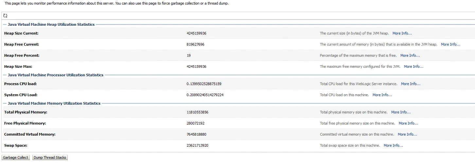Screen dimensions: 475x163
Task: Click the Process CPU load value 0.1399502528875159
Action: (x=204, y=84)
